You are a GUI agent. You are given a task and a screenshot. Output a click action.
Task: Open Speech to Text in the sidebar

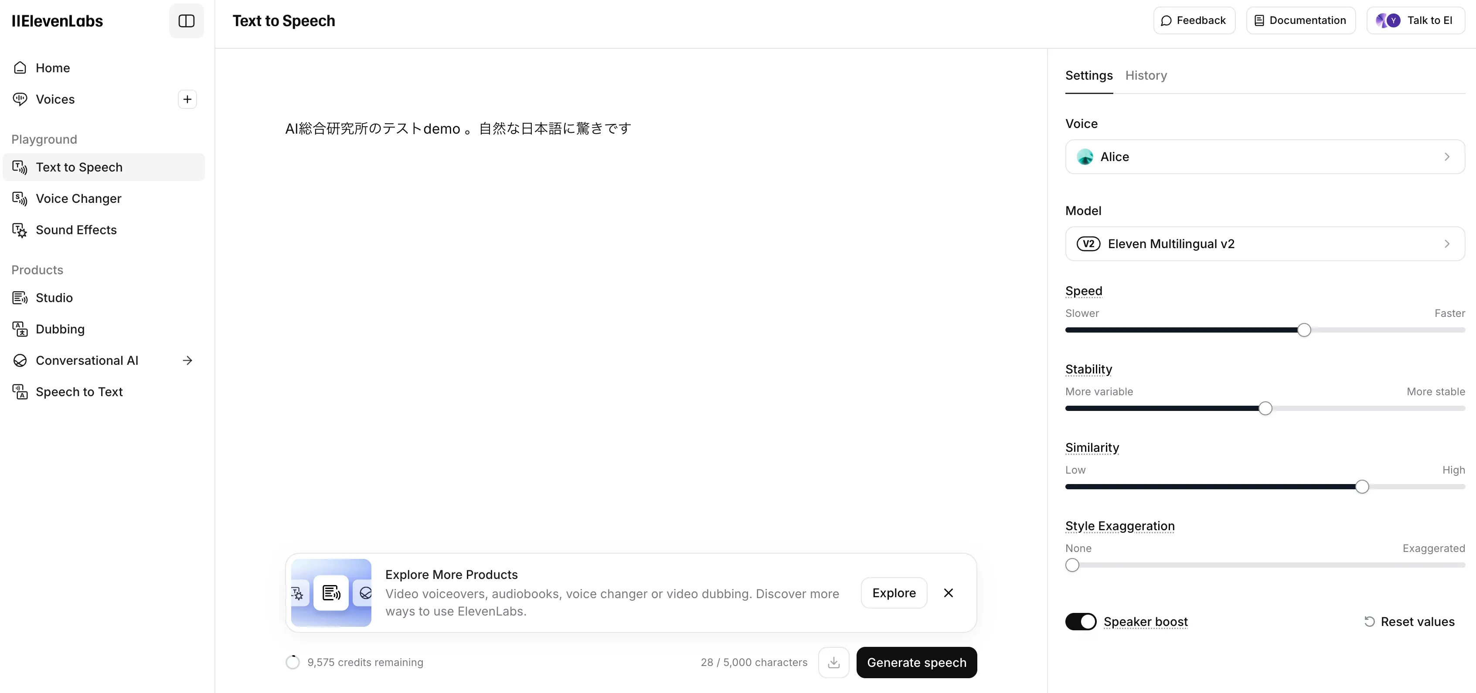click(x=104, y=392)
